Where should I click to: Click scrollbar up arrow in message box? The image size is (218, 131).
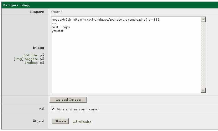(x=203, y=20)
